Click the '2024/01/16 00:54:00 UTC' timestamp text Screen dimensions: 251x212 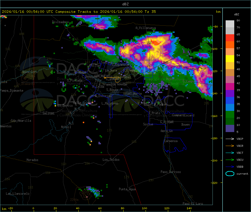tap(28, 12)
